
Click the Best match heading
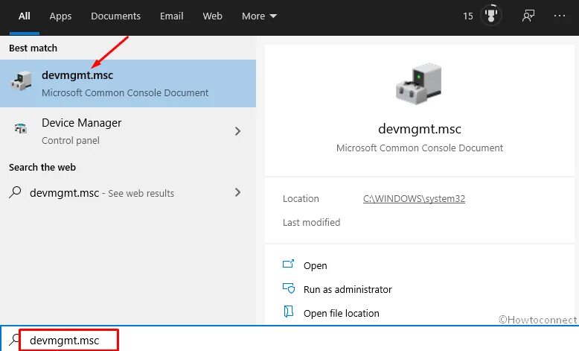[33, 48]
